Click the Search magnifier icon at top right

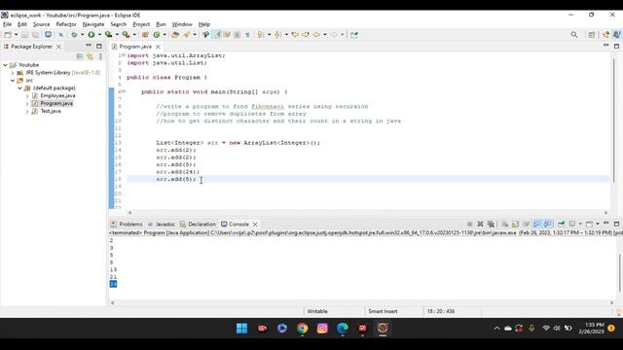click(x=574, y=35)
